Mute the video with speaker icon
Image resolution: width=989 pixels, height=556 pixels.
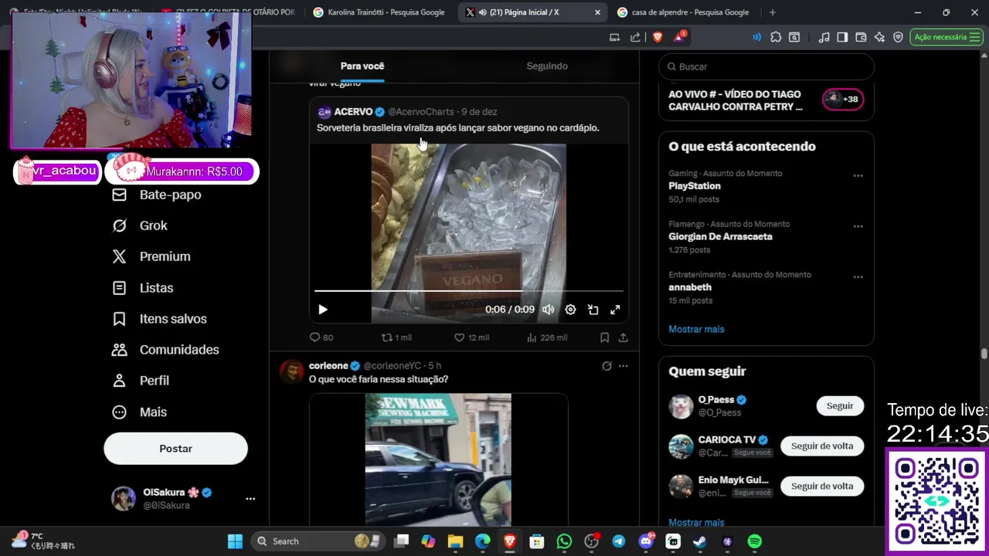pyautogui.click(x=548, y=310)
